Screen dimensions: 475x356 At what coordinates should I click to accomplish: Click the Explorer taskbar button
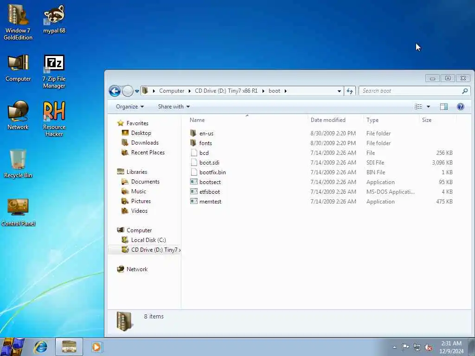pos(69,347)
